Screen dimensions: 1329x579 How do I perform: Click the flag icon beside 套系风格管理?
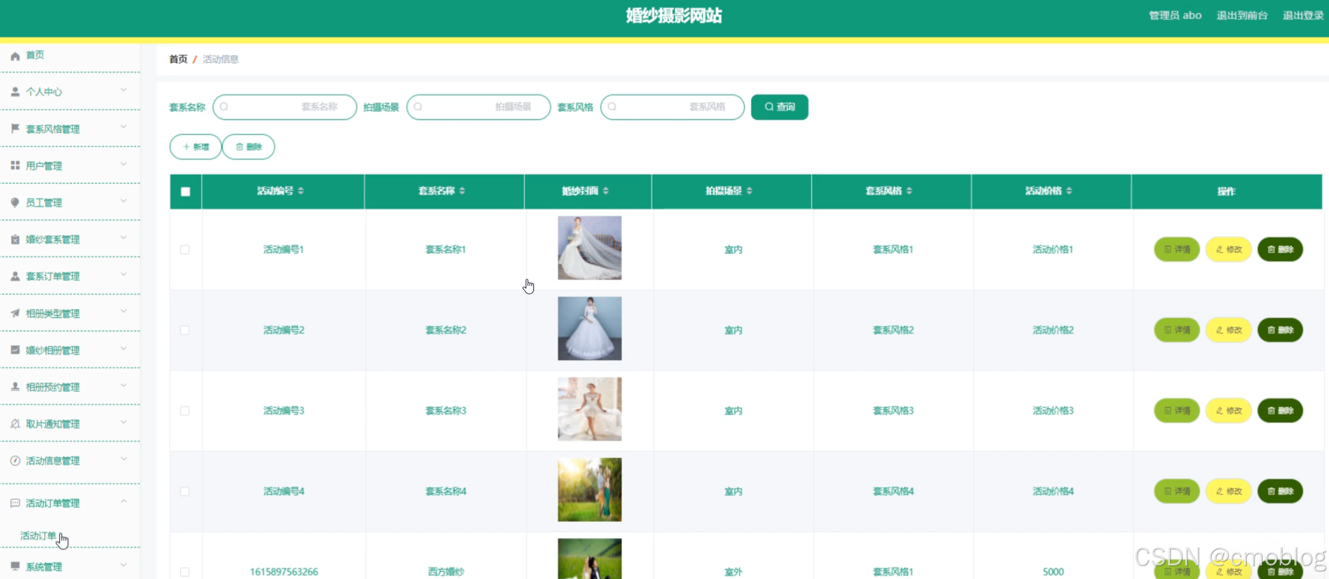15,129
